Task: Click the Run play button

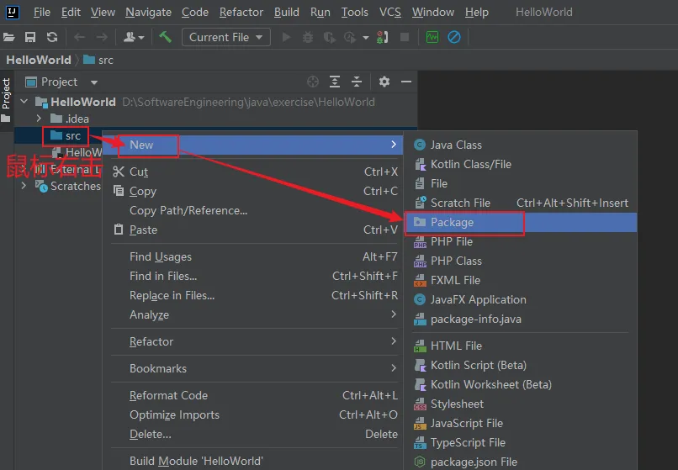Action: (286, 37)
